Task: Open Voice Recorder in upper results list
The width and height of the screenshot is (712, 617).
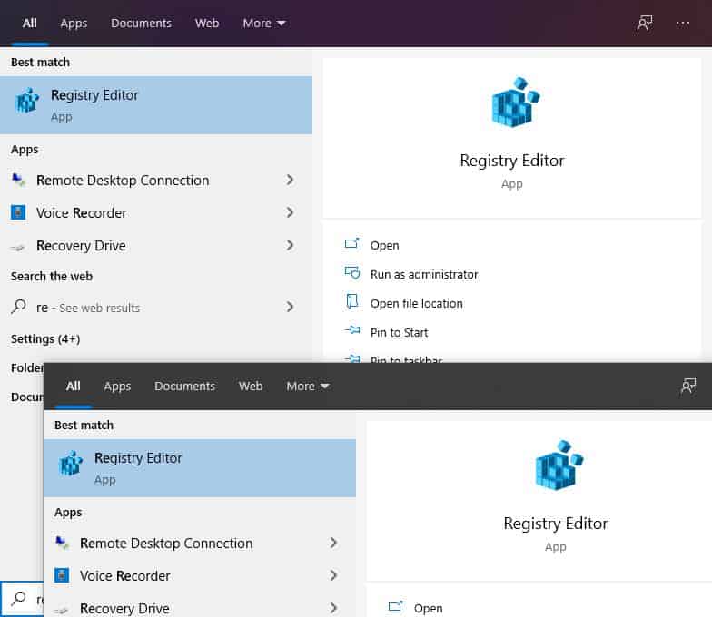Action: pos(156,212)
